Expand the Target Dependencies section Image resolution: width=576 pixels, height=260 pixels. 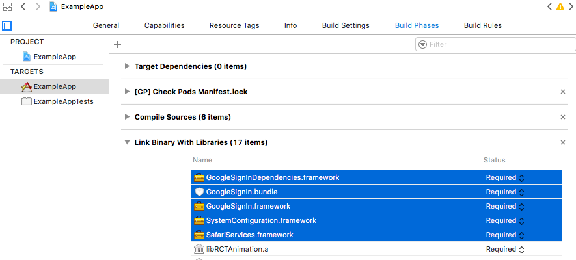click(x=127, y=66)
